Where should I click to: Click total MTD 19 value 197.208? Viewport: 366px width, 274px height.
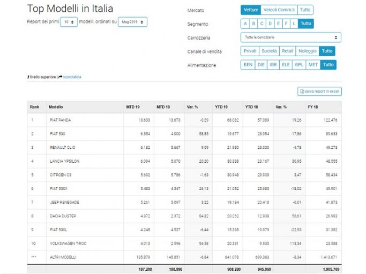[x=145, y=269]
